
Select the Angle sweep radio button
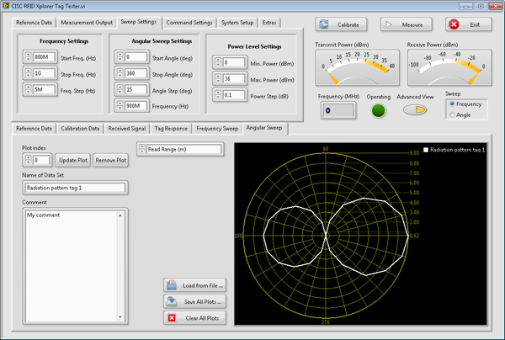pyautogui.click(x=450, y=114)
